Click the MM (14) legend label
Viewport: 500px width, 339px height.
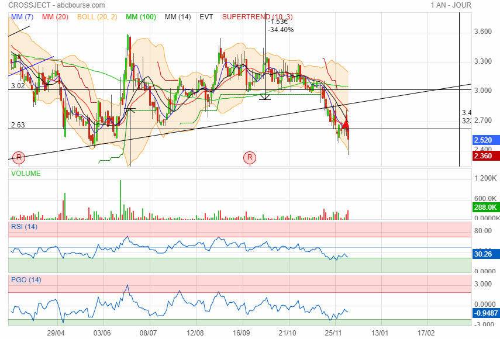(178, 17)
